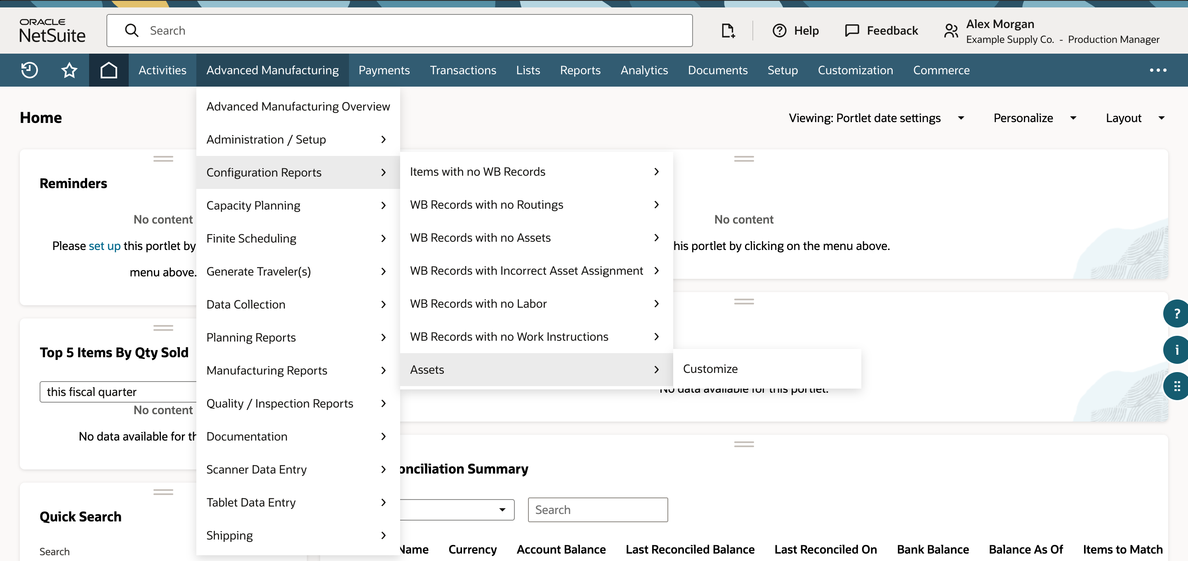Viewport: 1188px width, 561px height.
Task: Click the Reminders portlet drag handle
Action: (163, 159)
